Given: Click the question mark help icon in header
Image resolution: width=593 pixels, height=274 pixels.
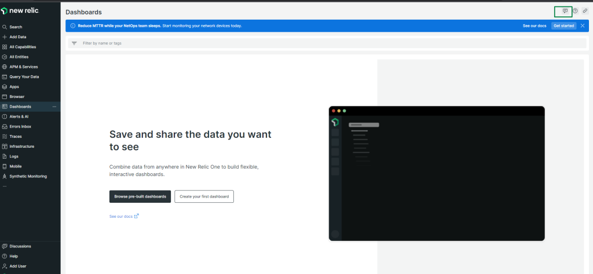Looking at the screenshot, I should 575,11.
